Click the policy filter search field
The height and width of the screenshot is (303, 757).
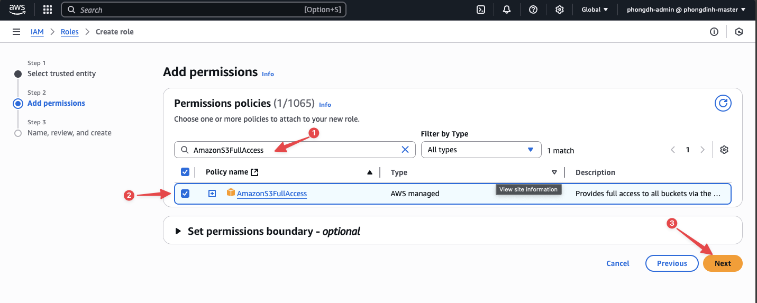294,150
